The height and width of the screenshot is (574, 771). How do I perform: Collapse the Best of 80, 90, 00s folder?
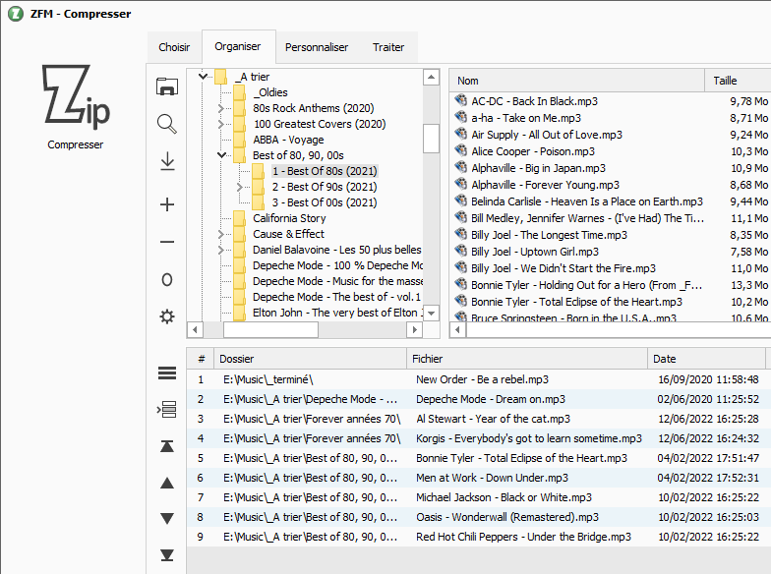tap(222, 155)
